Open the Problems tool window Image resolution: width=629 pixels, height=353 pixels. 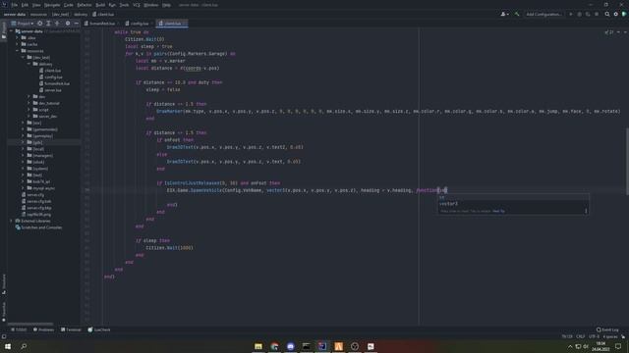[x=43, y=329]
